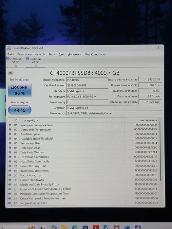172x229 pixels.
Task: Click the drive letter field E:
Action: click(87, 102)
